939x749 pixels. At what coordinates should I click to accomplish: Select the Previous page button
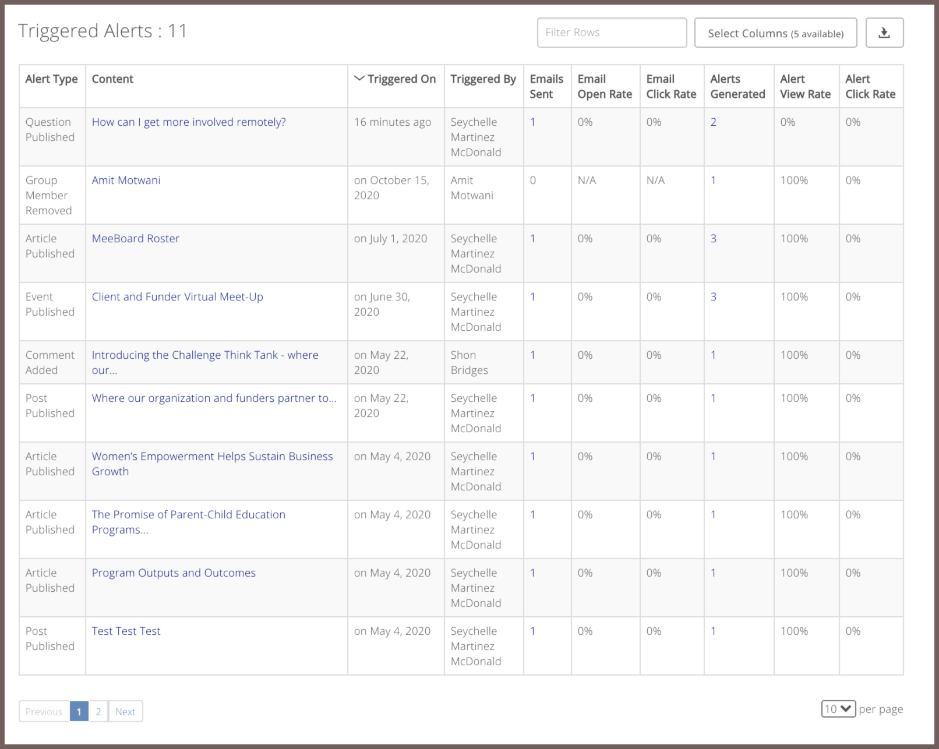[x=44, y=711]
